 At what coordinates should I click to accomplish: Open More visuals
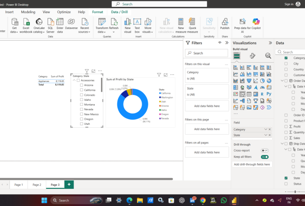tap(148, 25)
